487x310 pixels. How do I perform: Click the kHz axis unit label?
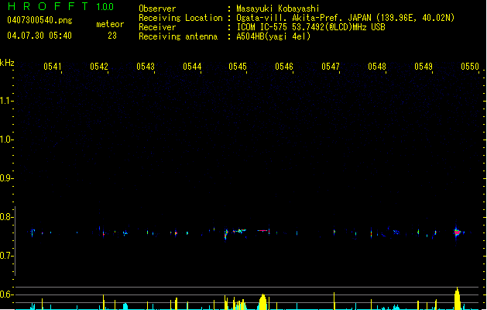(x=7, y=63)
